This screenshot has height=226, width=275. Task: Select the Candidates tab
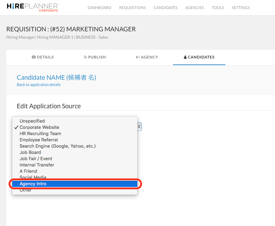pyautogui.click(x=199, y=57)
